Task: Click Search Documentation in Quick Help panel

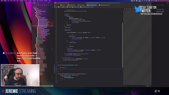Action: pyautogui.click(x=160, y=11)
